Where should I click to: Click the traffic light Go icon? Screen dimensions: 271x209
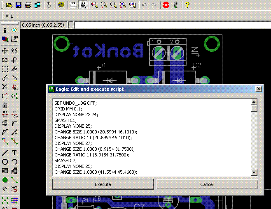tap(175, 5)
